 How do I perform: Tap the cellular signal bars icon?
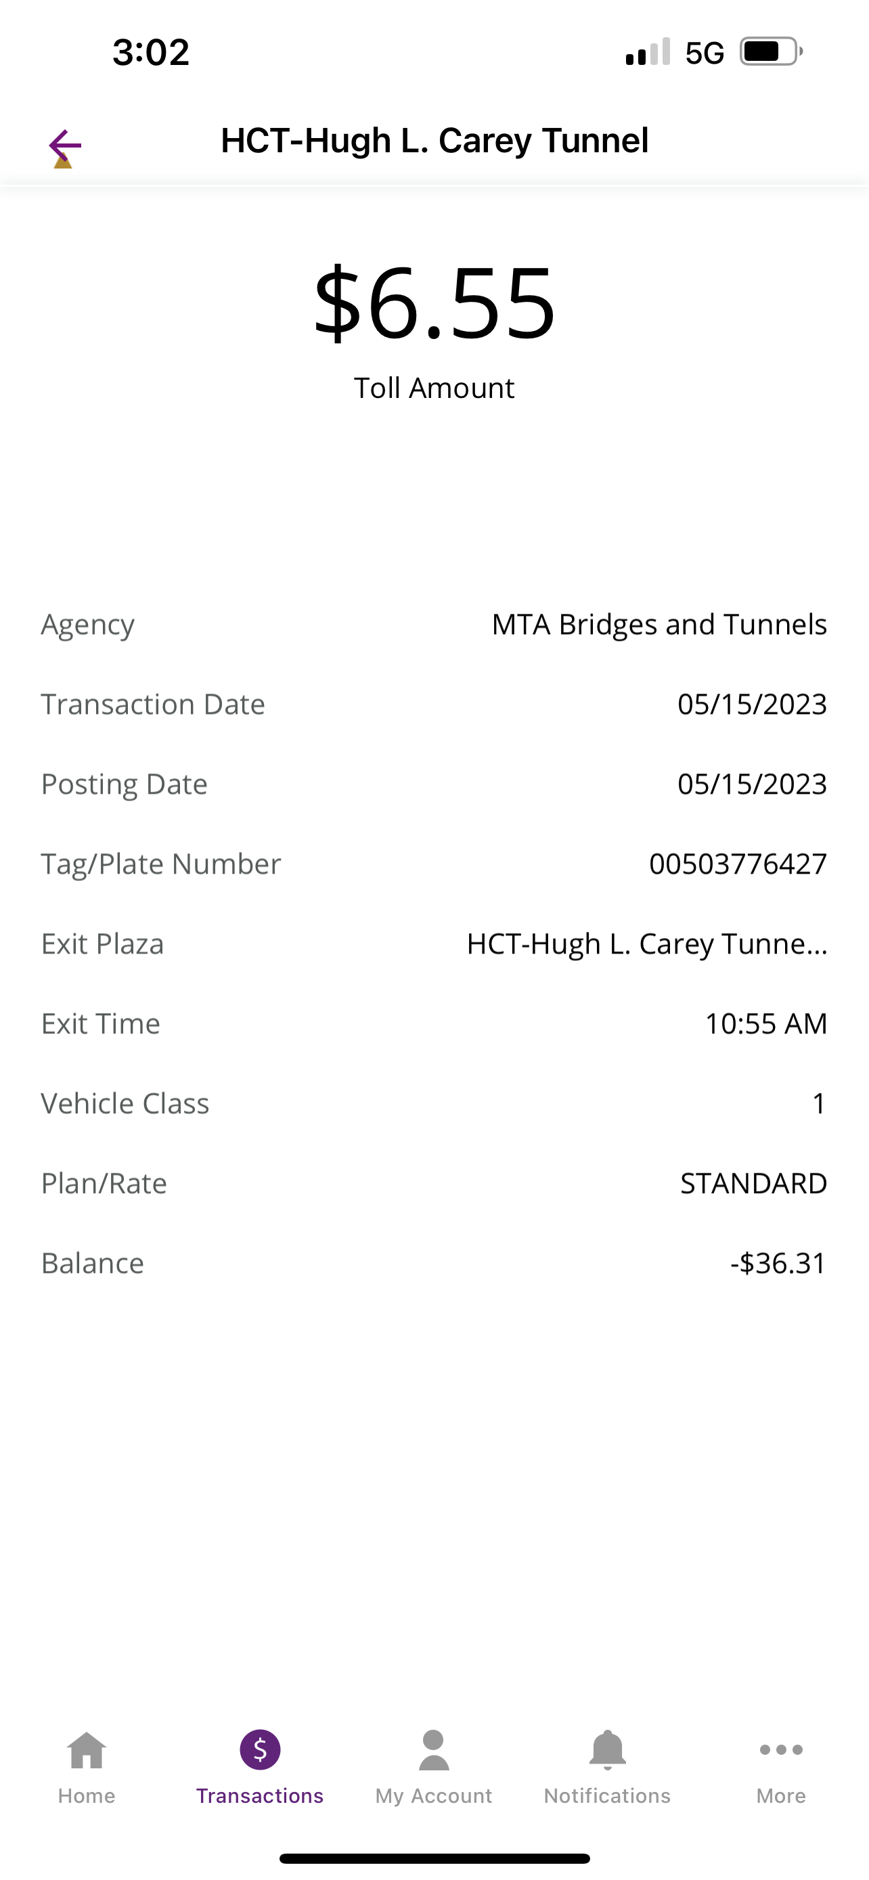[648, 52]
